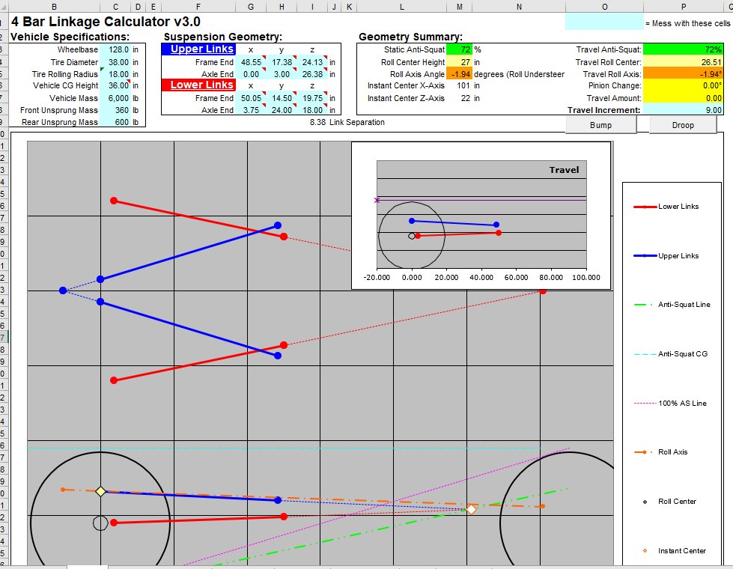This screenshot has height=569, width=733.
Task: Select the Vehicle Mass value 6,000
Action: pos(115,98)
